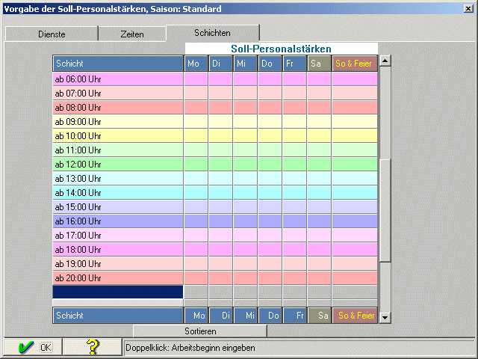
Task: Select the Schichten tab
Action: pyautogui.click(x=212, y=34)
